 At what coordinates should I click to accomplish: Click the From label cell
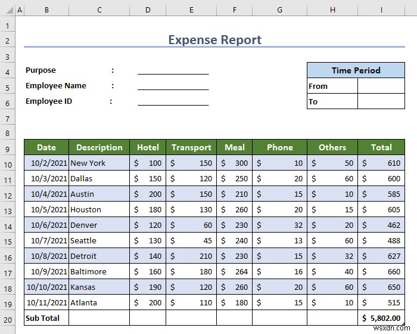[332, 86]
